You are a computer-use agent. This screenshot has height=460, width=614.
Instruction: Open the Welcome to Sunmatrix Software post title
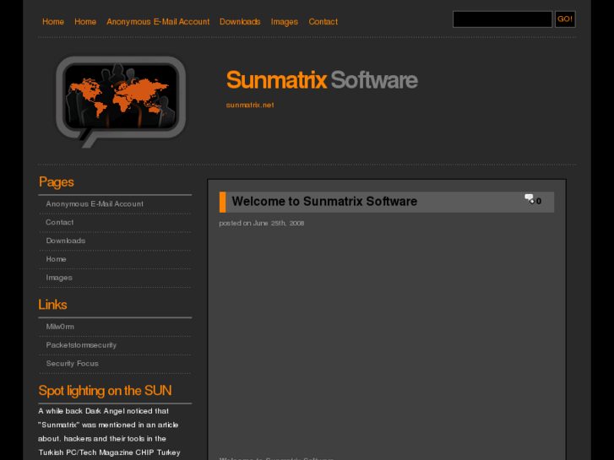point(324,201)
